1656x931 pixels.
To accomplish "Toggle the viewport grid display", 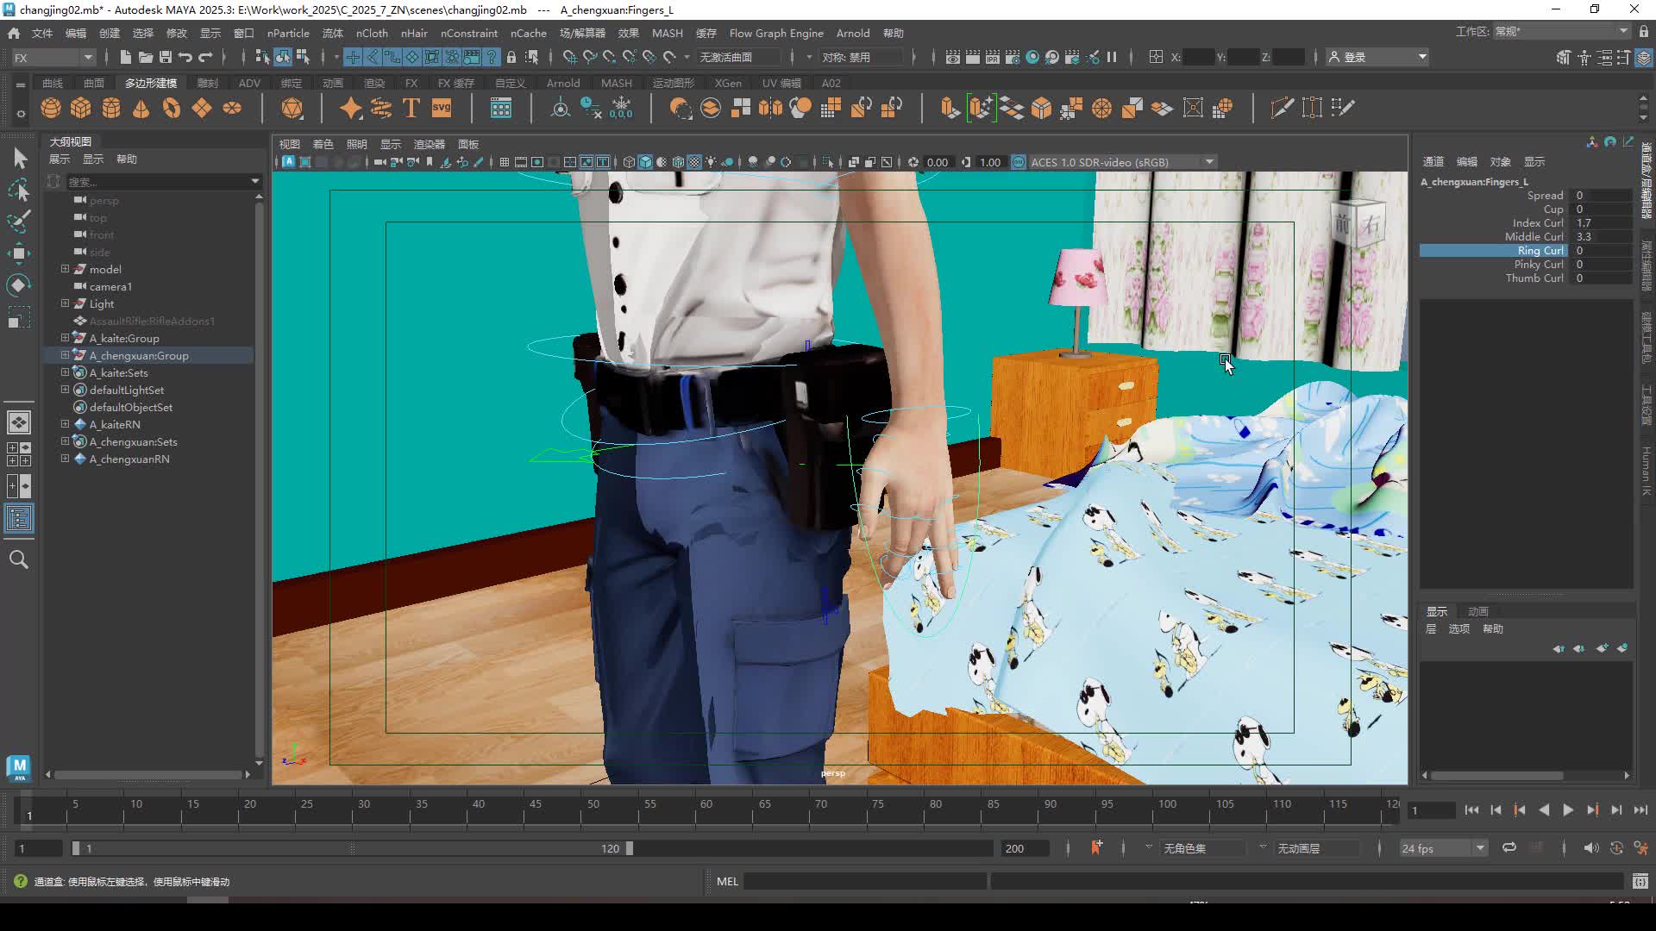I will 504,162.
